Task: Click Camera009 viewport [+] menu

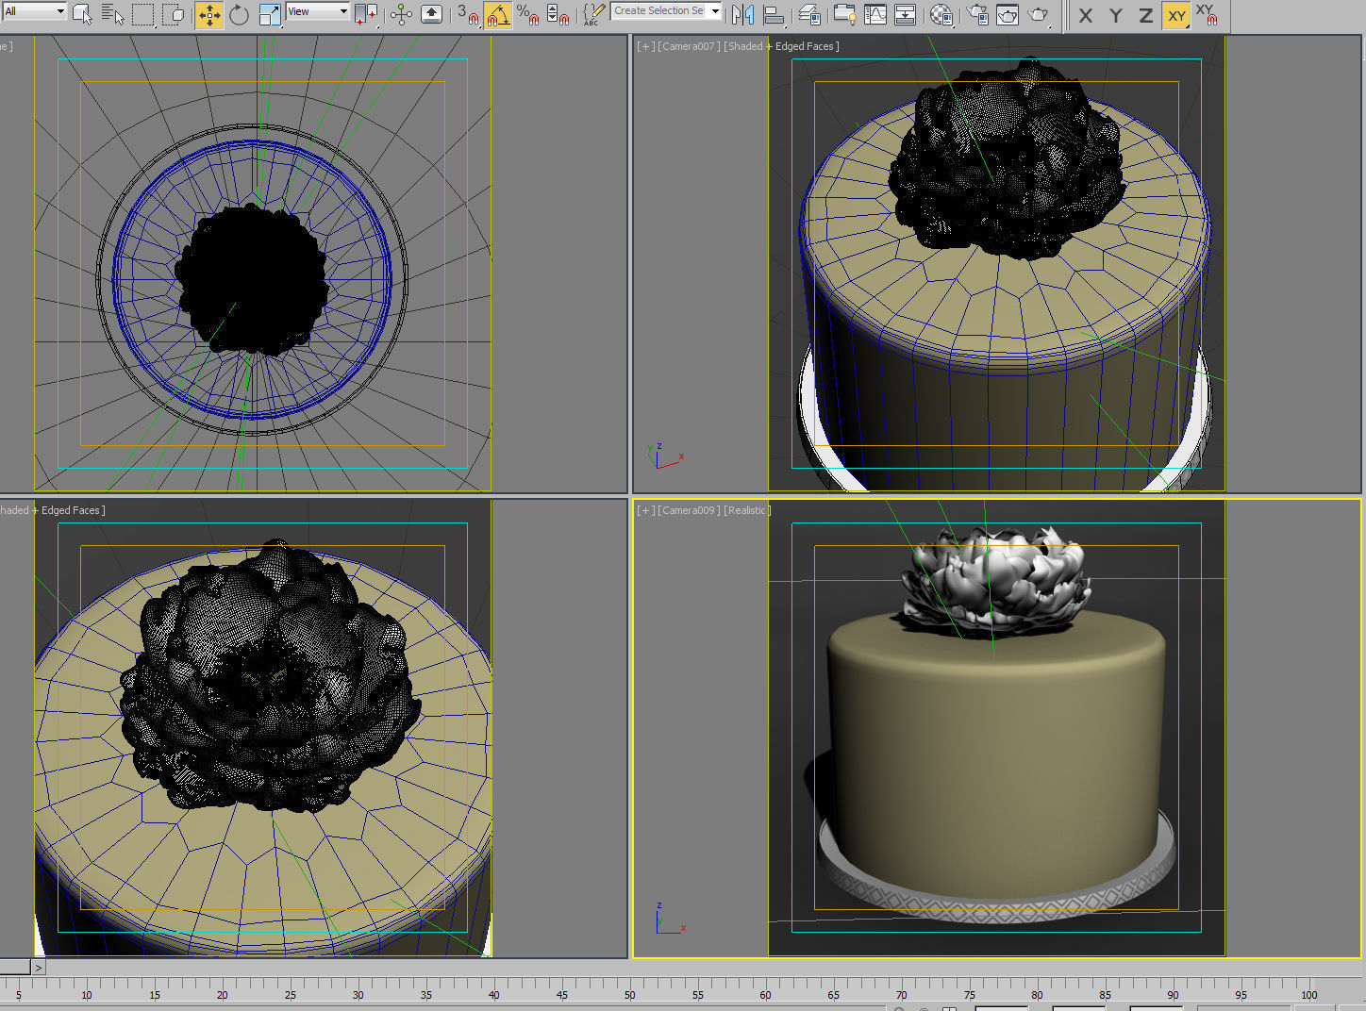Action: click(x=645, y=510)
